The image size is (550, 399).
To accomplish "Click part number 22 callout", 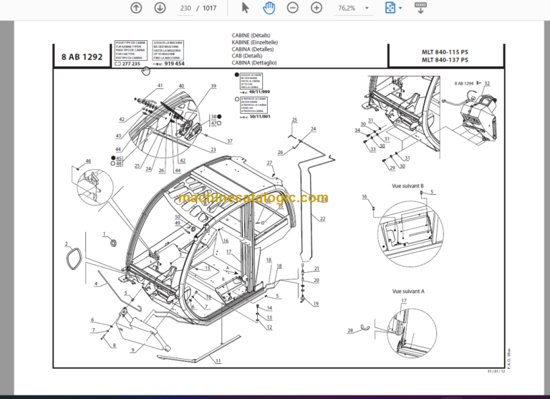I will [322, 218].
